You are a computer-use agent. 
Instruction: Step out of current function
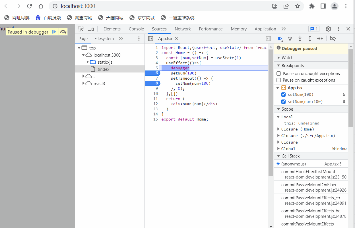coord(310,38)
